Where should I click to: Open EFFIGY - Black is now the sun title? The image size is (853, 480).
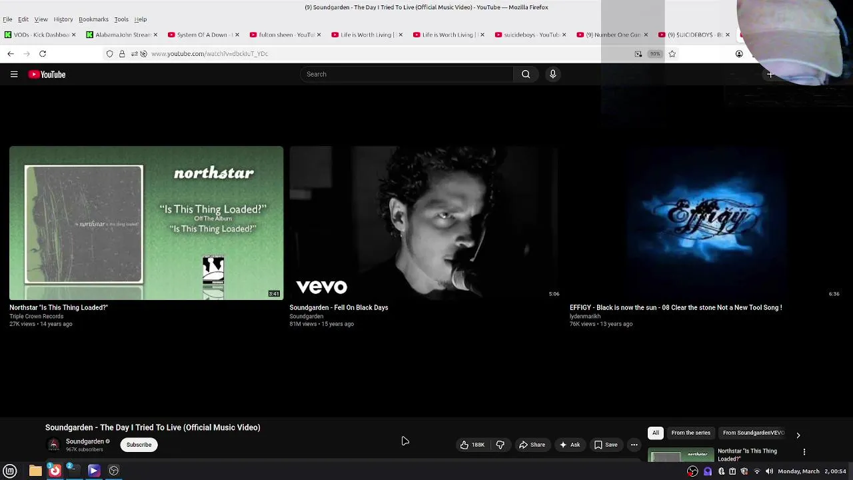coord(676,307)
